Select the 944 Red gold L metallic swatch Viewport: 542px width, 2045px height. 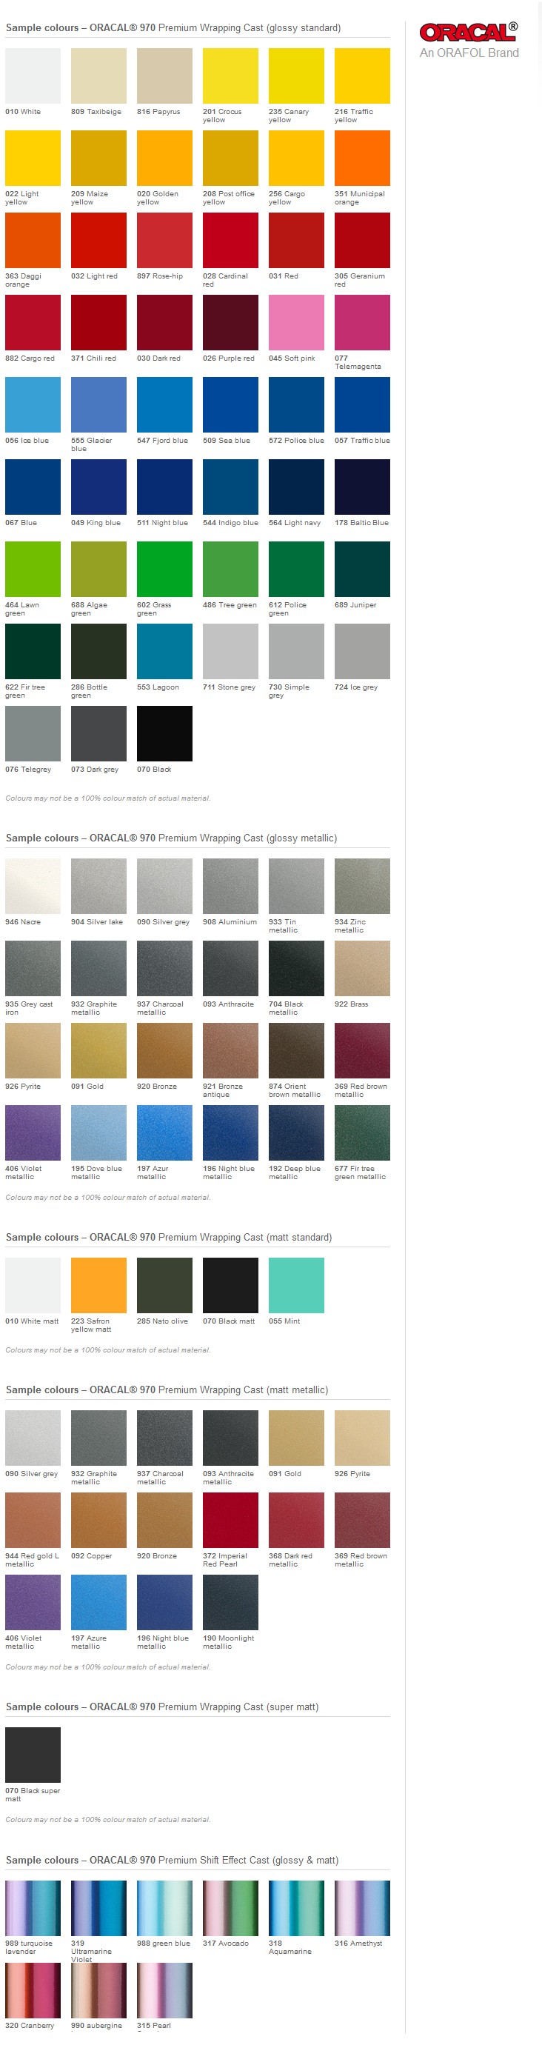click(33, 1521)
